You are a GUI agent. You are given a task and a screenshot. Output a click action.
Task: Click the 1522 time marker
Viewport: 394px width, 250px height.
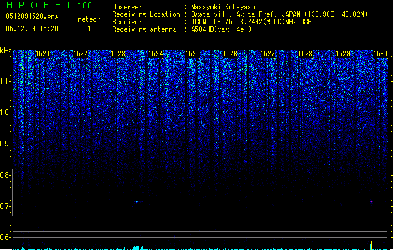(x=80, y=54)
